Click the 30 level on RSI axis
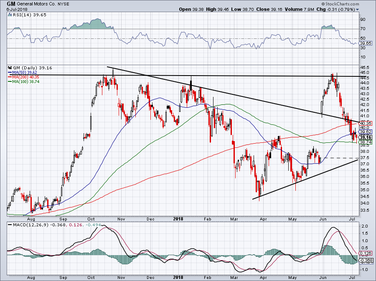 pyautogui.click(x=363, y=48)
